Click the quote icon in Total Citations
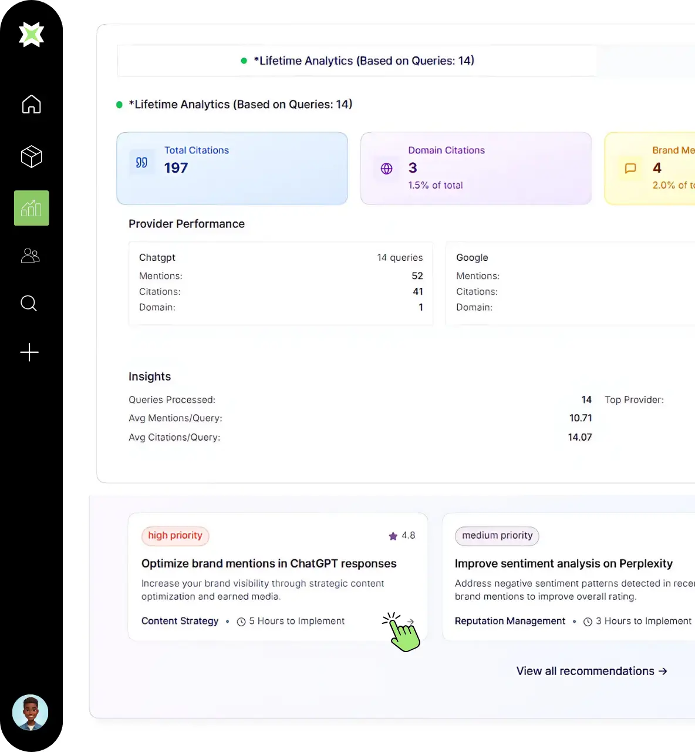Screen dimensions: 695x752 [141, 163]
